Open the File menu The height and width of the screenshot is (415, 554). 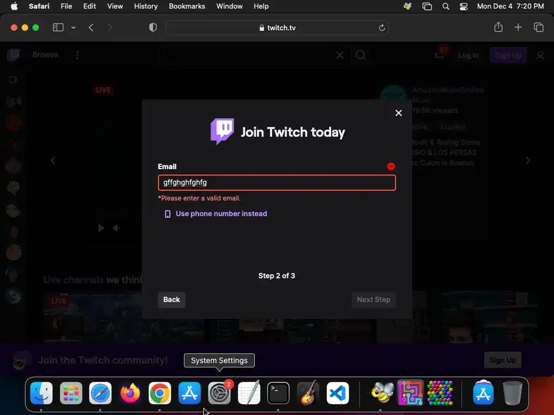click(66, 6)
